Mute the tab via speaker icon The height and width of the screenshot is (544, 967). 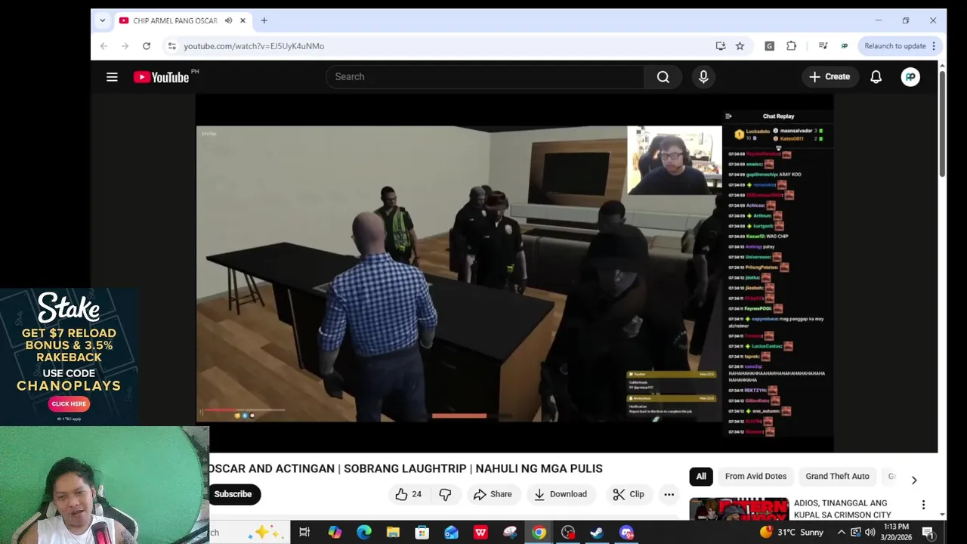pos(228,20)
